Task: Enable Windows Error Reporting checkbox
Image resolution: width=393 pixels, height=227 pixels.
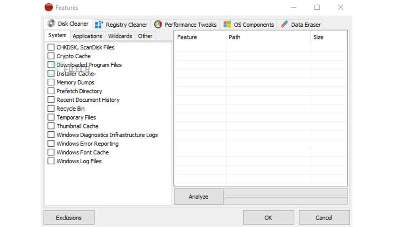Action: (51, 143)
